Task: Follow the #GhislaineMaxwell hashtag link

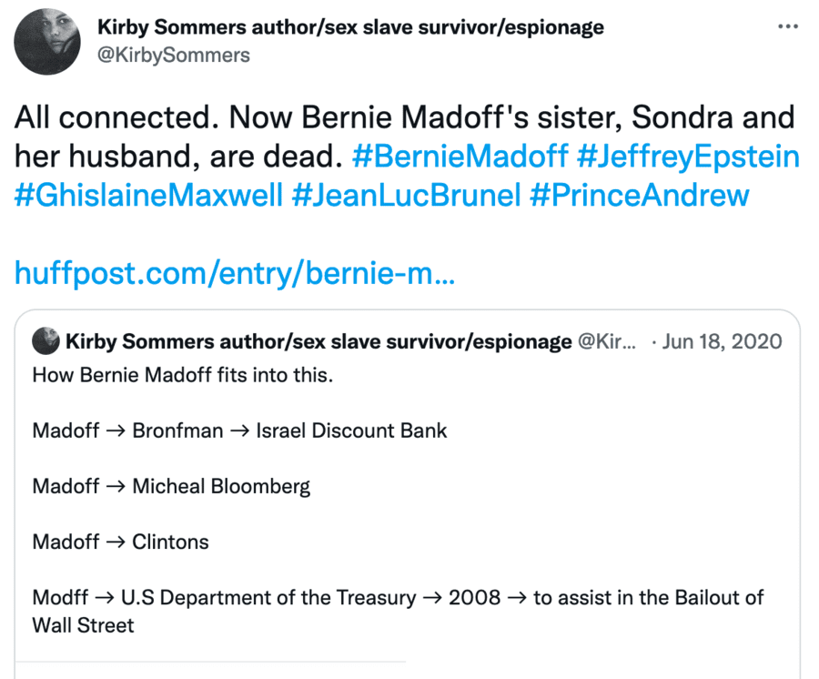Action: click(148, 195)
